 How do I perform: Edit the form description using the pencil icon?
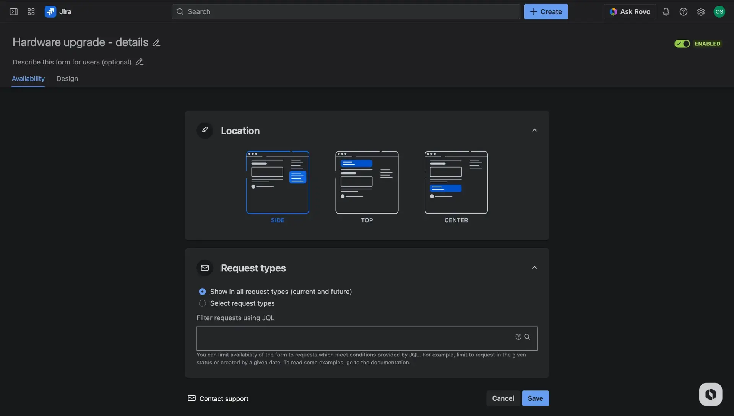pos(139,62)
